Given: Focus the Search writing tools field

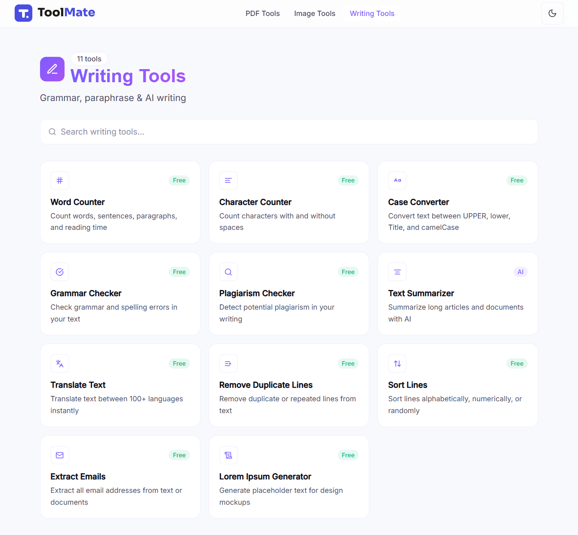Looking at the screenshot, I should tap(289, 132).
